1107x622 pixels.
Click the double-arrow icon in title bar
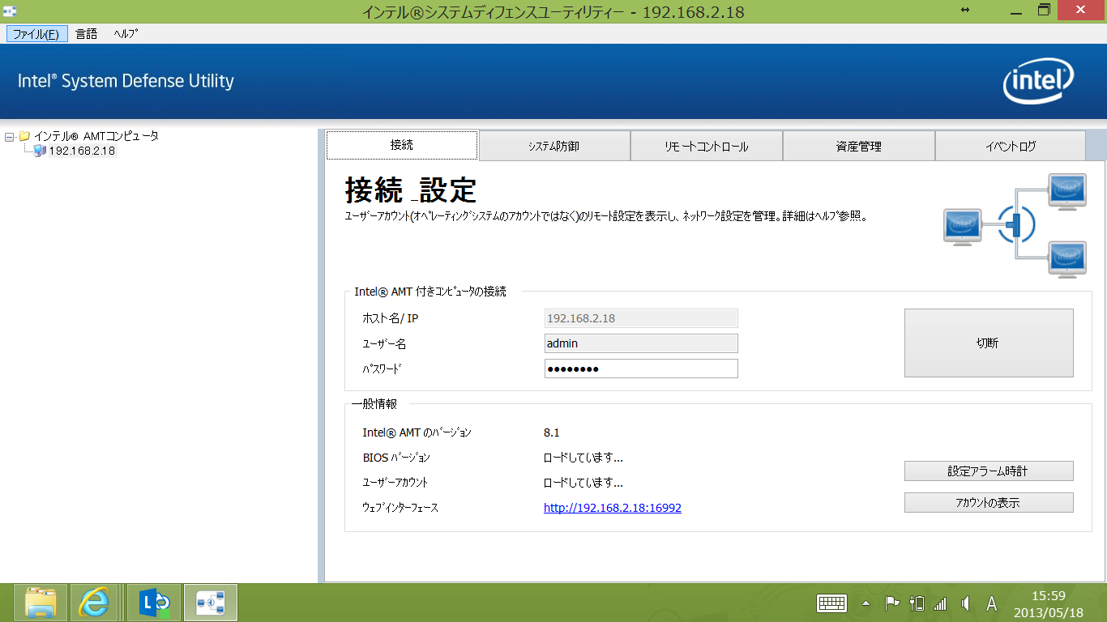pos(965,10)
